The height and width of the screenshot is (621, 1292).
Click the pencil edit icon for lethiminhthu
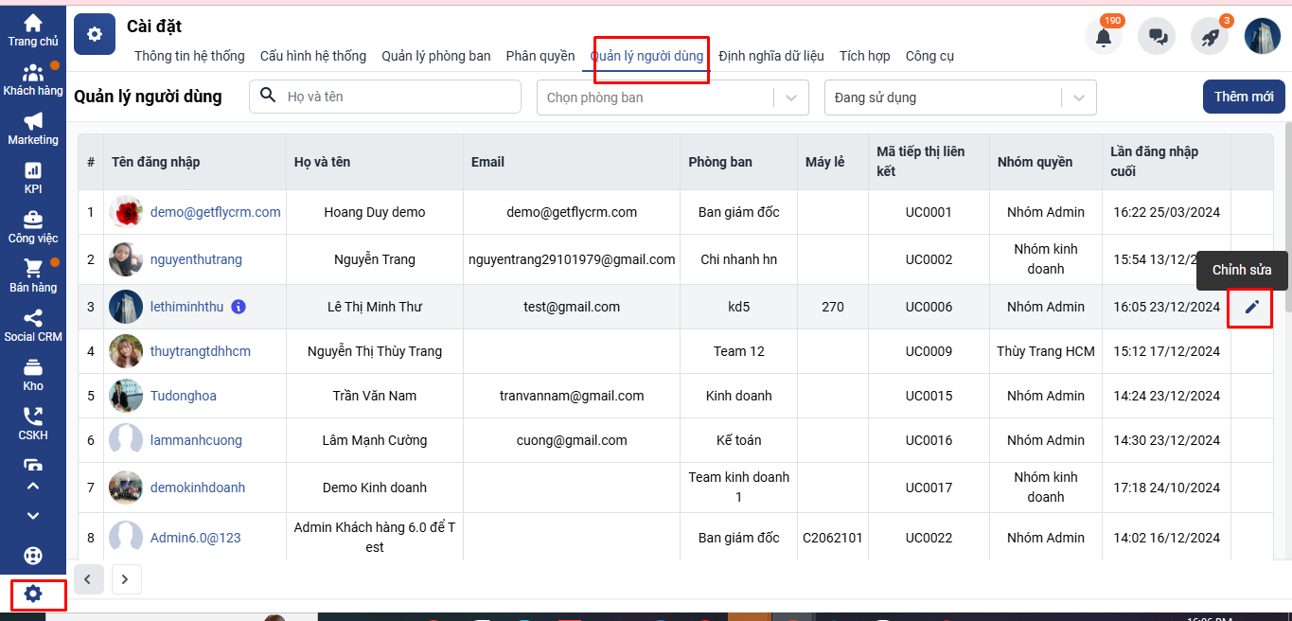click(1251, 307)
